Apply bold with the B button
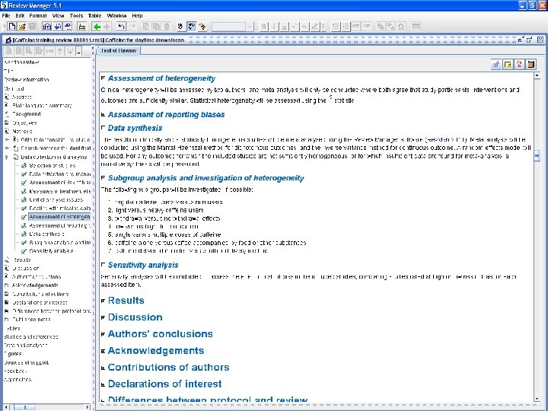 (264, 27)
